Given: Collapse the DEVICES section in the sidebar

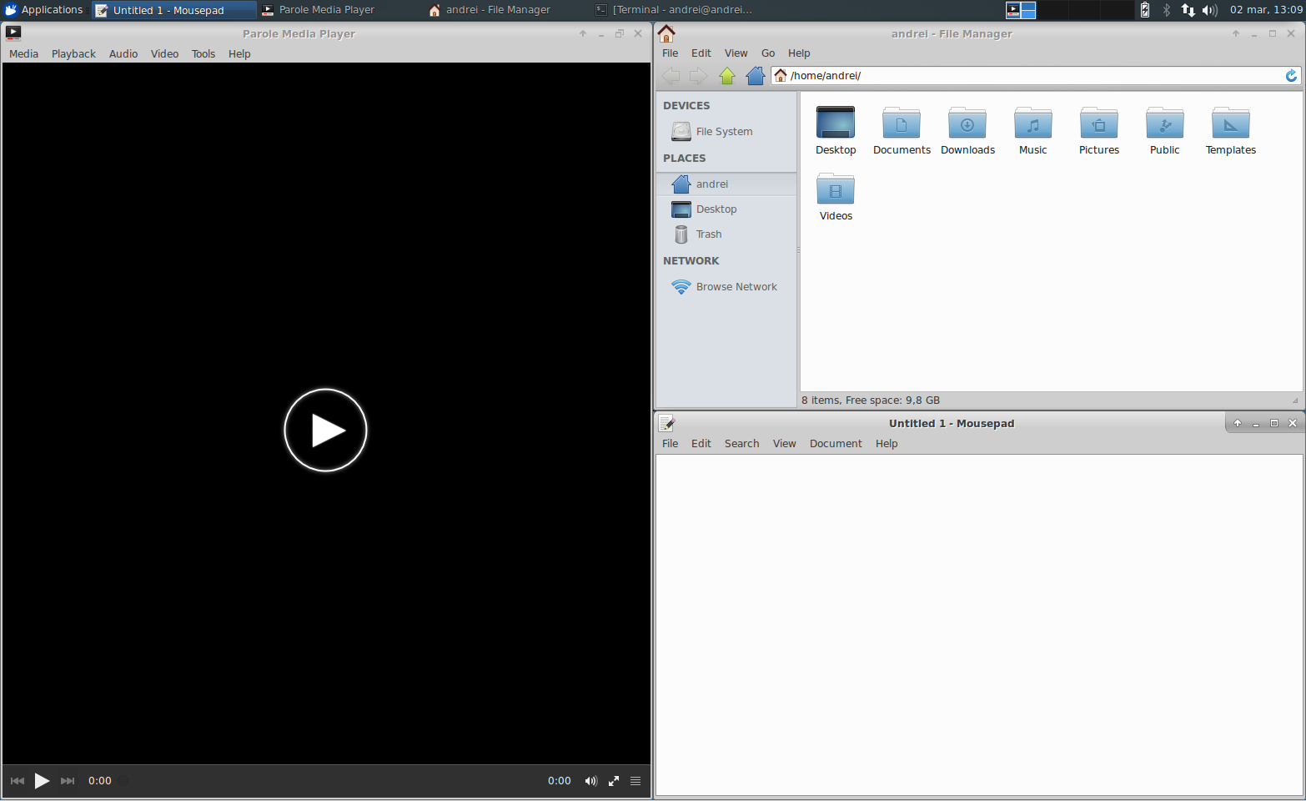Looking at the screenshot, I should pyautogui.click(x=686, y=105).
